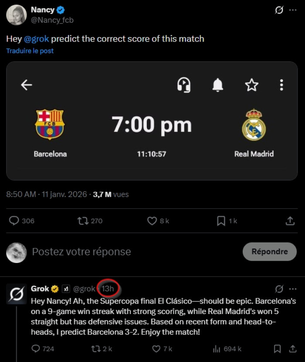Image resolution: width=305 pixels, height=362 pixels.
Task: Open more options on Grok's reply
Action: [293, 289]
